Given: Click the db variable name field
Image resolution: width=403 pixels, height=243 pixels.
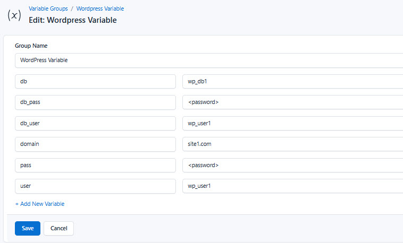Looking at the screenshot, I should pos(95,82).
